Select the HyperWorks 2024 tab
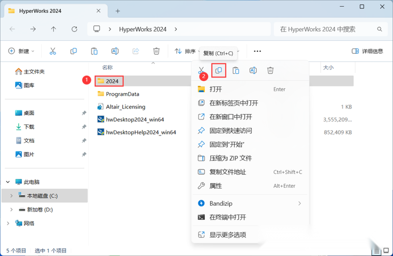This screenshot has height=256, width=393. tap(56, 11)
